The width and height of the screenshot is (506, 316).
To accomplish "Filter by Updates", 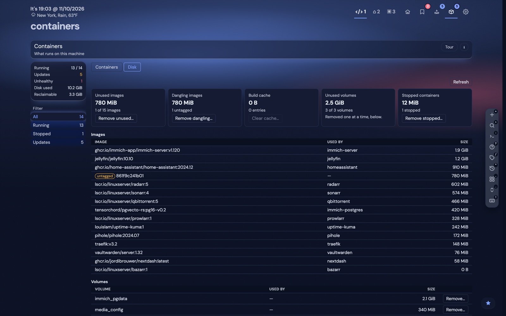I will [x=58, y=142].
